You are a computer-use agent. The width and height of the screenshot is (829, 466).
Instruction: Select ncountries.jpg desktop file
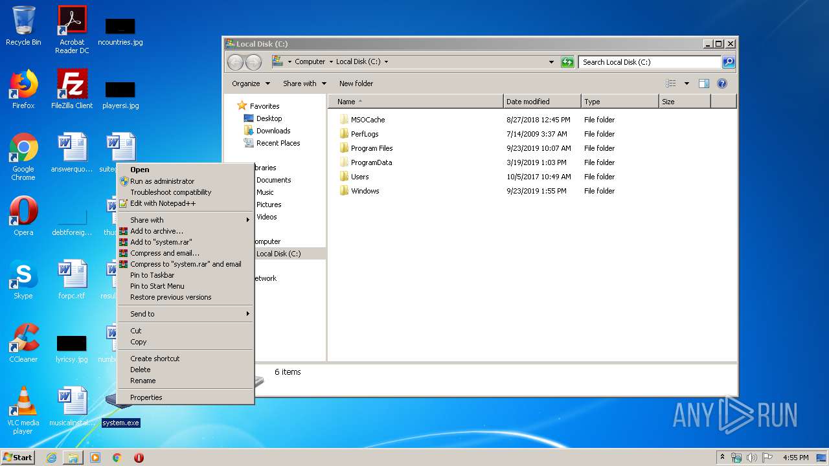click(x=120, y=31)
